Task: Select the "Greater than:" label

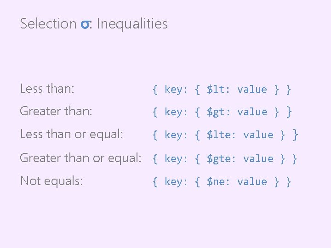Action: point(56,112)
